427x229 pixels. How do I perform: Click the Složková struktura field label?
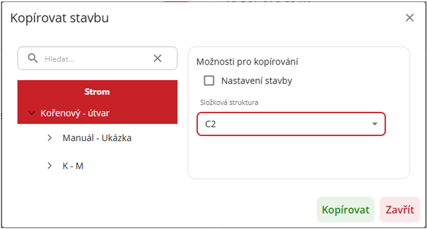point(229,102)
